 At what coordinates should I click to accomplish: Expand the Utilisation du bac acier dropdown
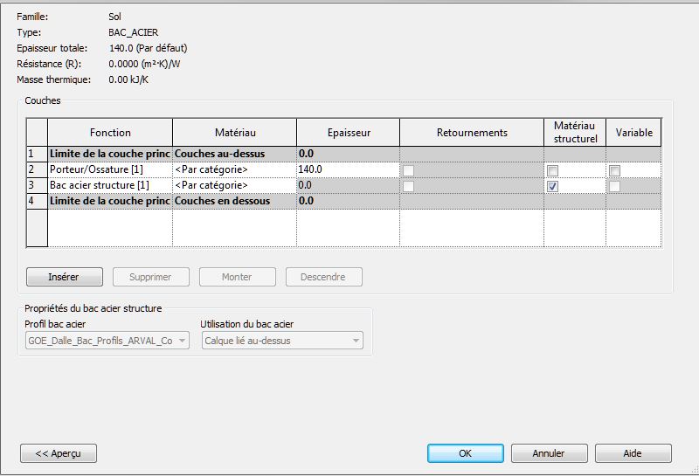(x=281, y=341)
